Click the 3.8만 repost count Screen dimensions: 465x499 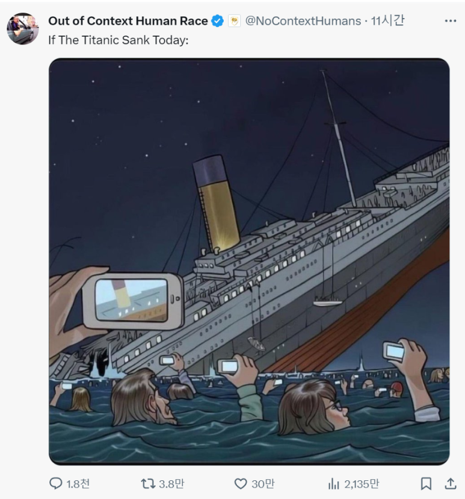click(171, 484)
